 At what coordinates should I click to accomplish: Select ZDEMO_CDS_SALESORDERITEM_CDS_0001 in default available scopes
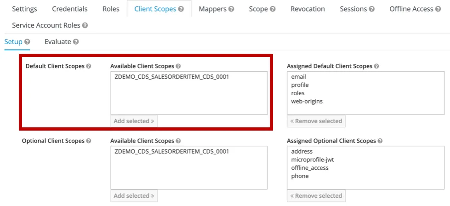pyautogui.click(x=171, y=77)
